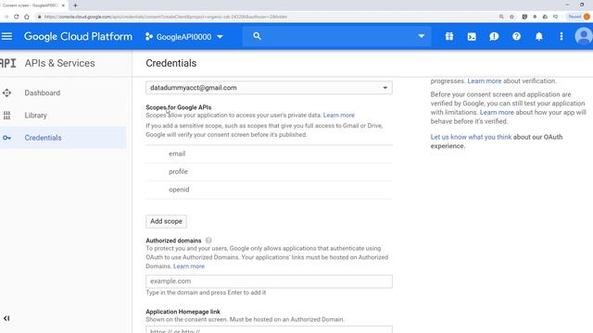Click the browser zoom magnifier icon
This screenshot has width=593, height=333.
coord(501,17)
